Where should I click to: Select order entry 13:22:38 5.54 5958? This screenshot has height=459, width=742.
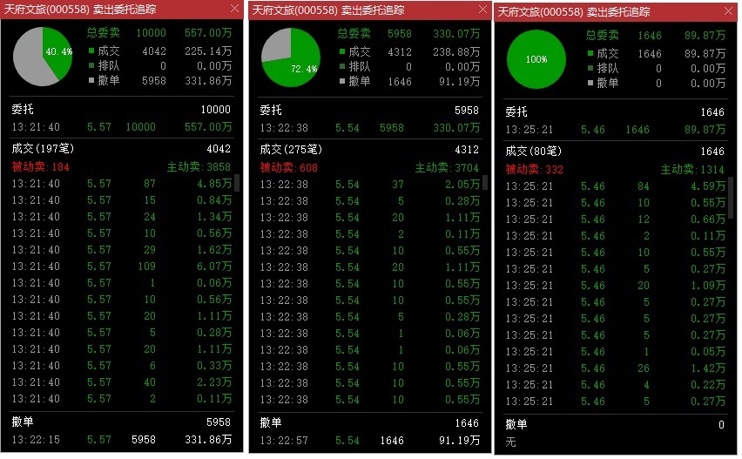tap(370, 128)
